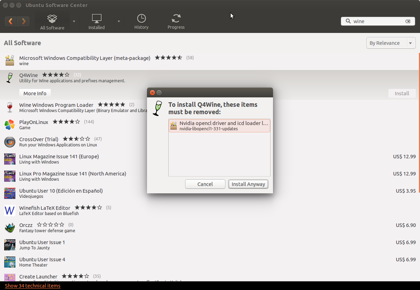Click Ubuntu User Issue 1 cover thumbnail

point(9,245)
